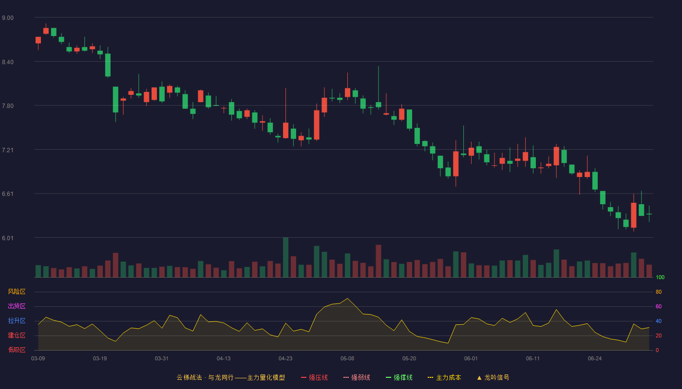Click the 03-31 date label

coord(162,358)
